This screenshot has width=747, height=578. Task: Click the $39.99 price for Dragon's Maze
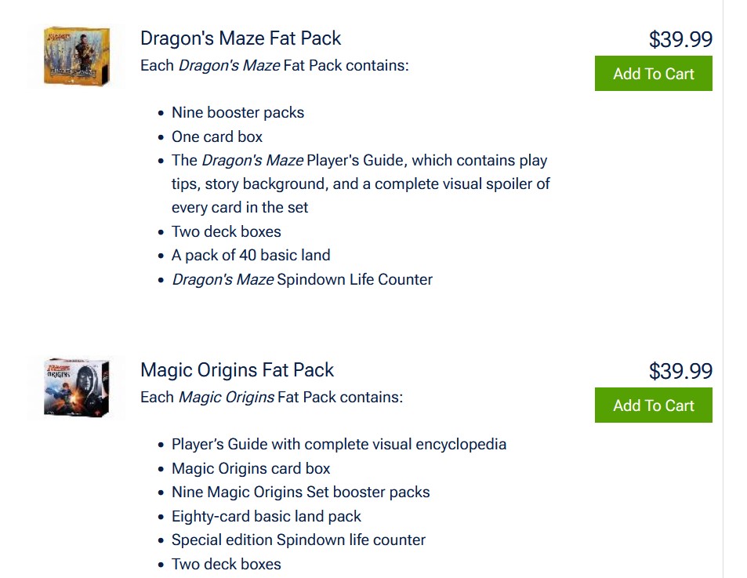click(x=681, y=39)
